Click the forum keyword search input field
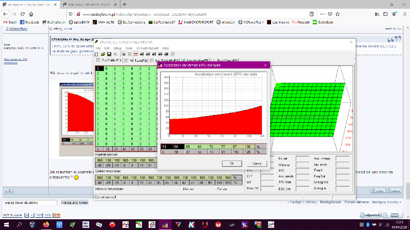 click(30, 202)
